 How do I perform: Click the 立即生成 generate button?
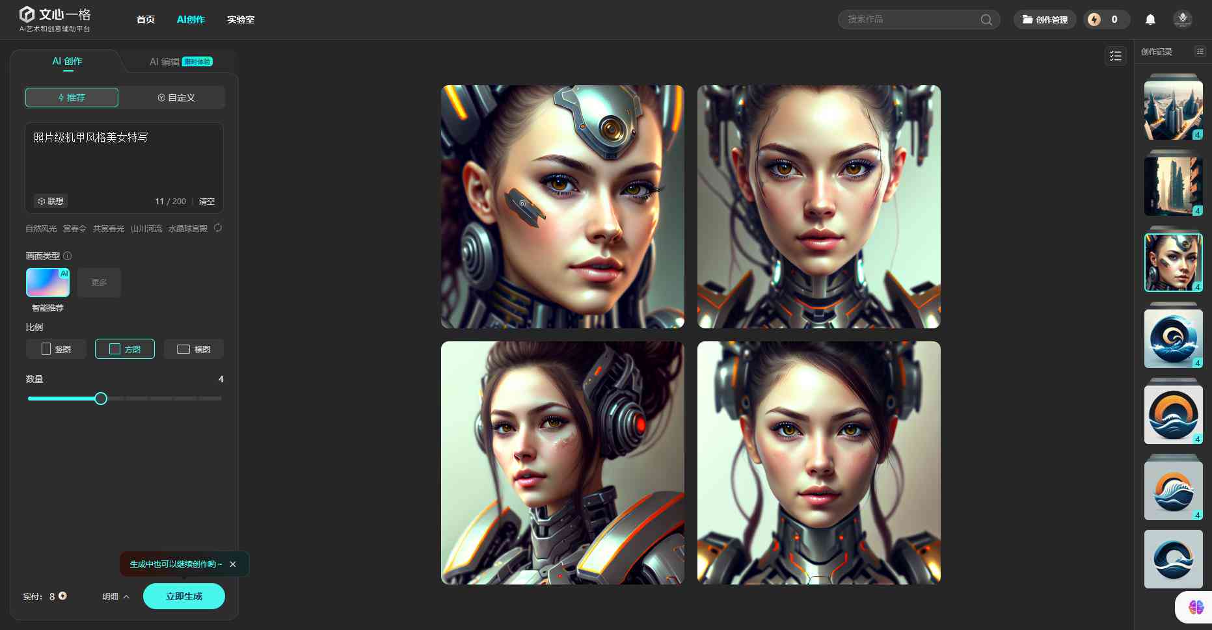tap(184, 596)
